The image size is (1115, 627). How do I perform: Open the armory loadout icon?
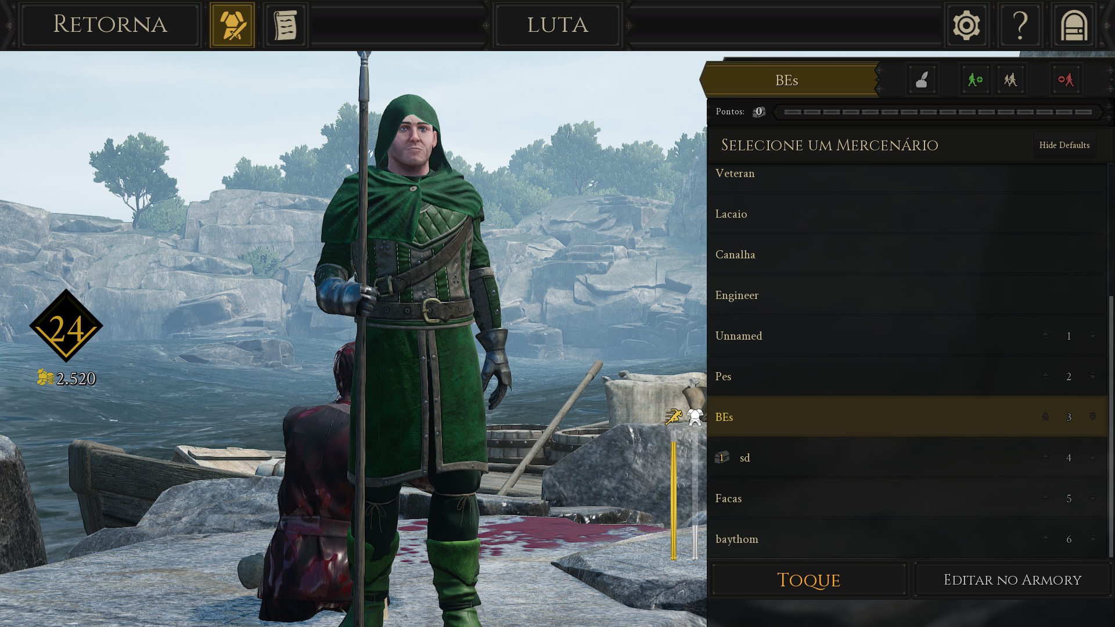click(232, 25)
